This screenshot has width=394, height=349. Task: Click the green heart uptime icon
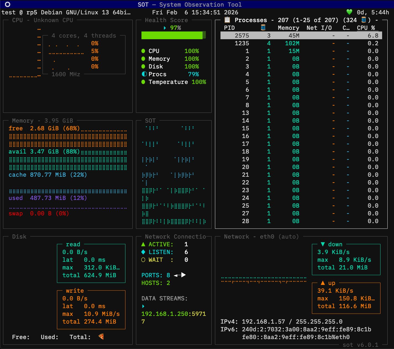coord(349,12)
